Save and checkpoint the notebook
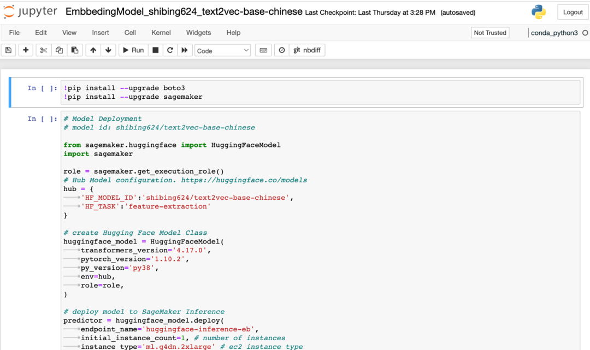Screen dimensions: 590x350 pos(8,50)
